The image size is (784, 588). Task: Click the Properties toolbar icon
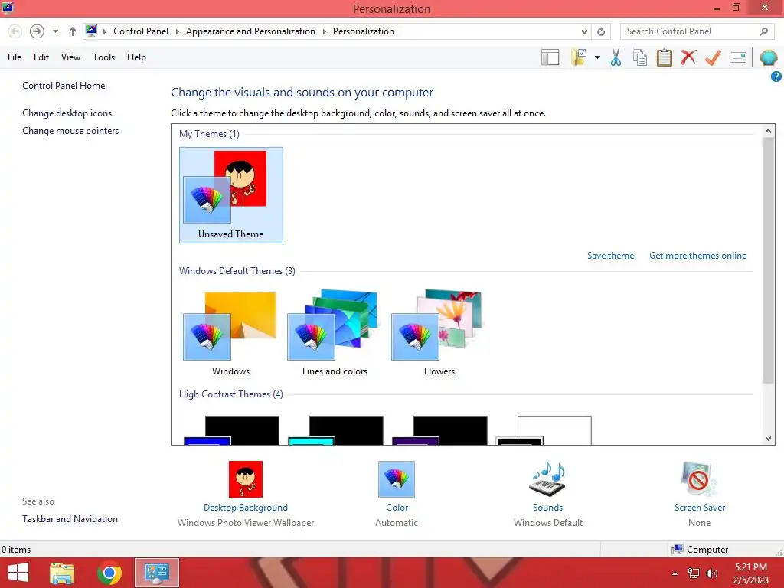tap(738, 57)
